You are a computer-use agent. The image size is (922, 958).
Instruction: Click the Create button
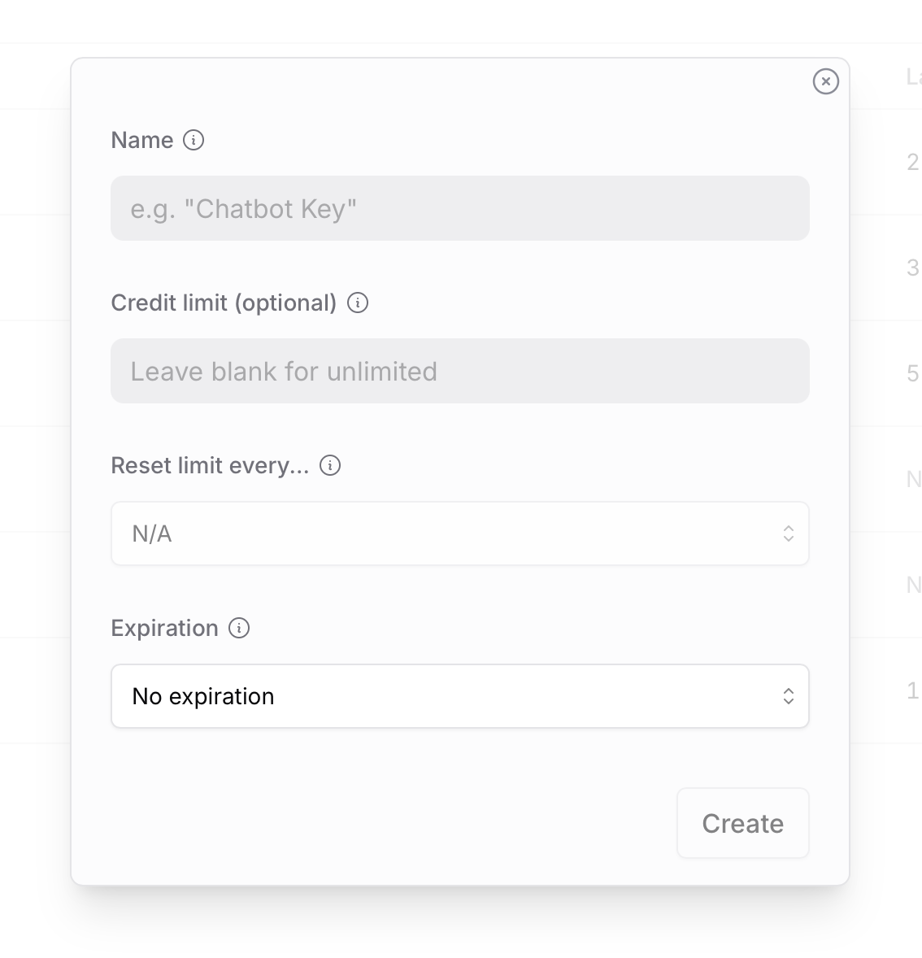742,823
